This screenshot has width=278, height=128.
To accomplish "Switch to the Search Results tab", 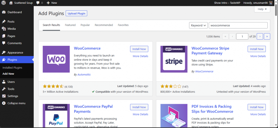I will pyautogui.click(x=51, y=25).
